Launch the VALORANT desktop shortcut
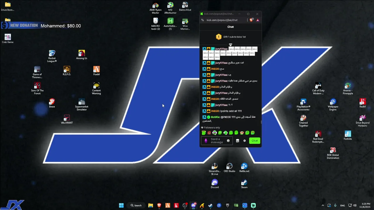 [67, 119]
